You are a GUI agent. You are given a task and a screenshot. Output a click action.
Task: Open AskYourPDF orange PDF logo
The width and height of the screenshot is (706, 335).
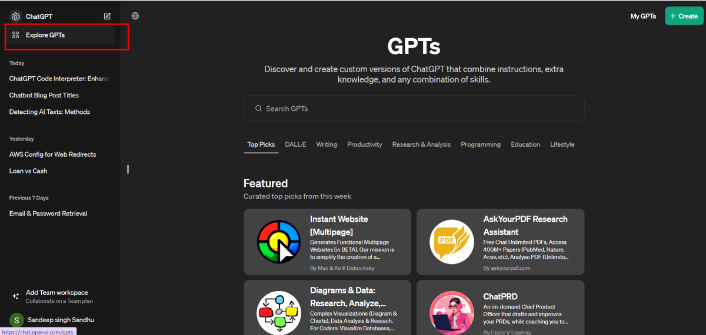pyautogui.click(x=452, y=242)
